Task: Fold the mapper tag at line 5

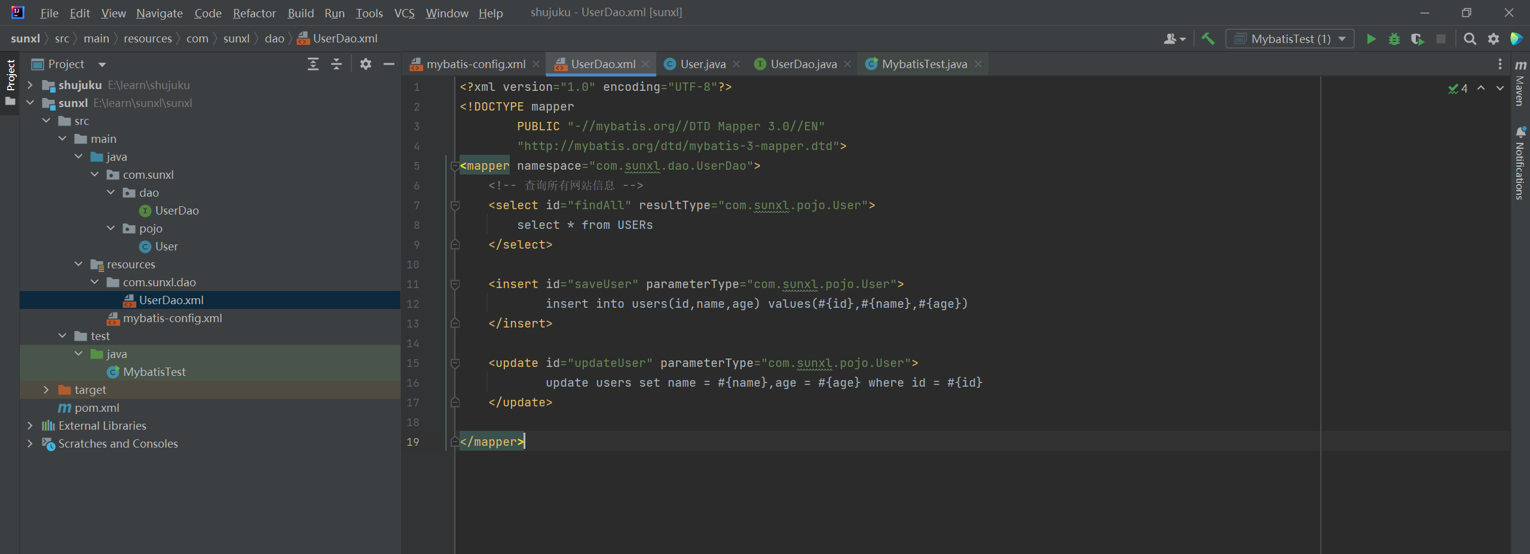Action: [x=455, y=166]
